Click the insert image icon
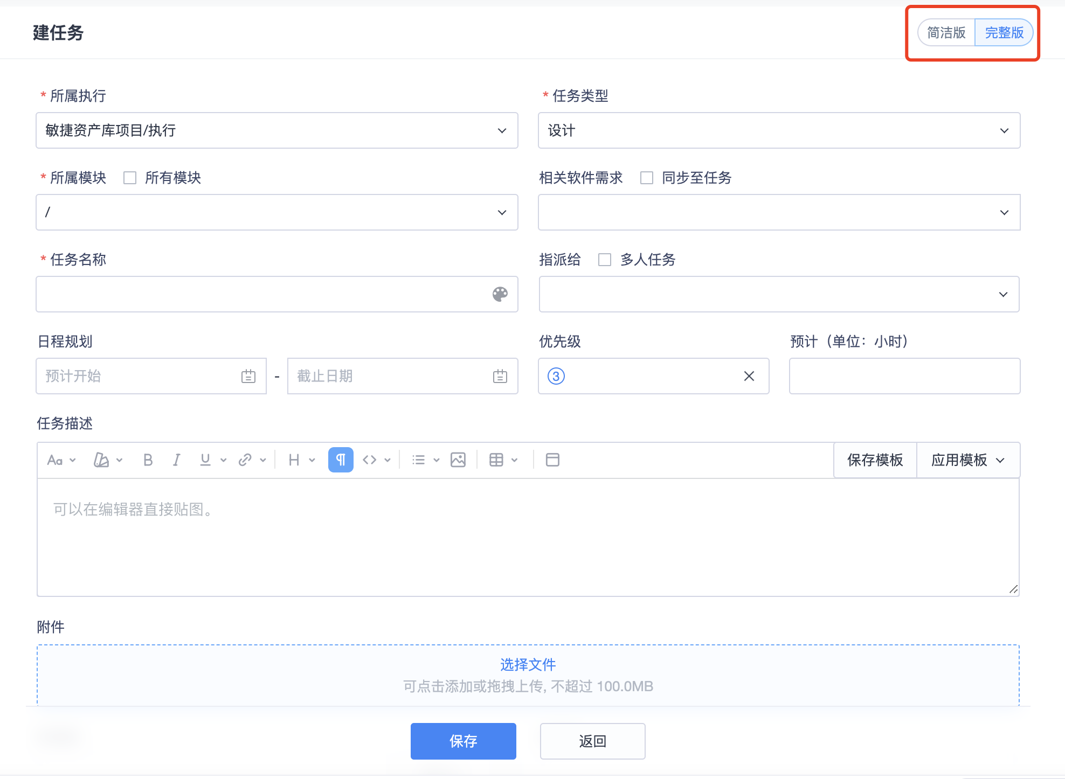 click(x=458, y=460)
